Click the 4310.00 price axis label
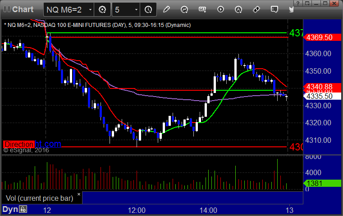 point(318,140)
